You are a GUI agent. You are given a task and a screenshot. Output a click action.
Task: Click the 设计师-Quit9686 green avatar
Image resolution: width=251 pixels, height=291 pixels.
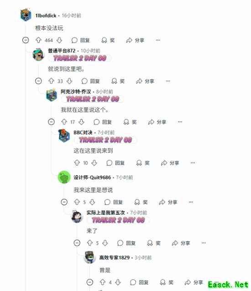coord(64,177)
